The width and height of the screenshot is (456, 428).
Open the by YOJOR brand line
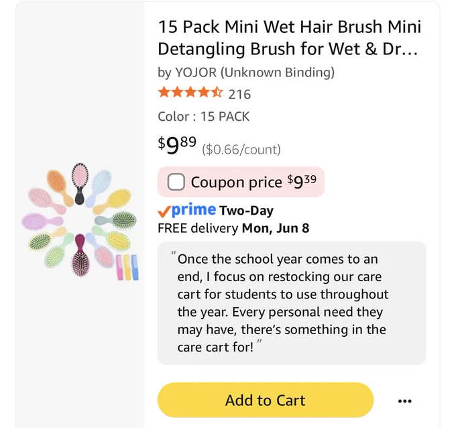coord(246,72)
